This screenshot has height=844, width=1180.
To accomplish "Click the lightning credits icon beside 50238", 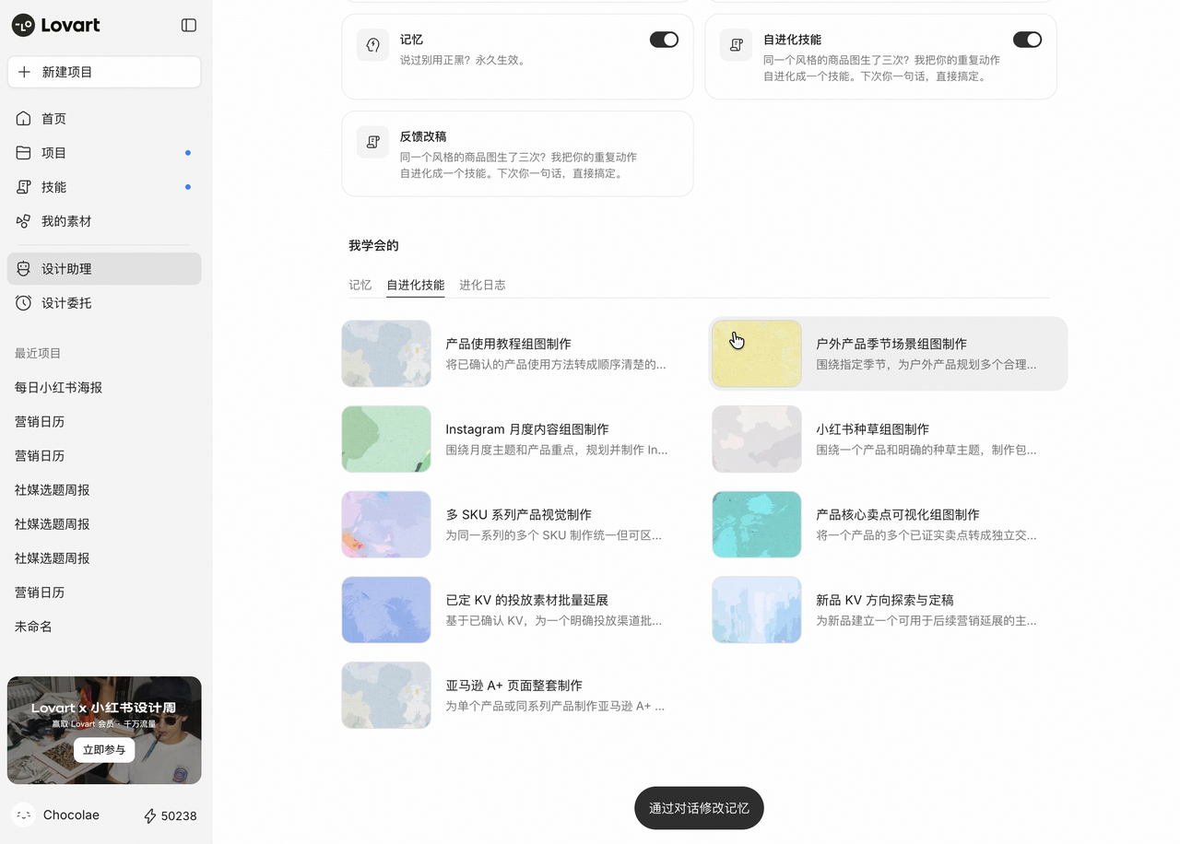I will click(150, 816).
